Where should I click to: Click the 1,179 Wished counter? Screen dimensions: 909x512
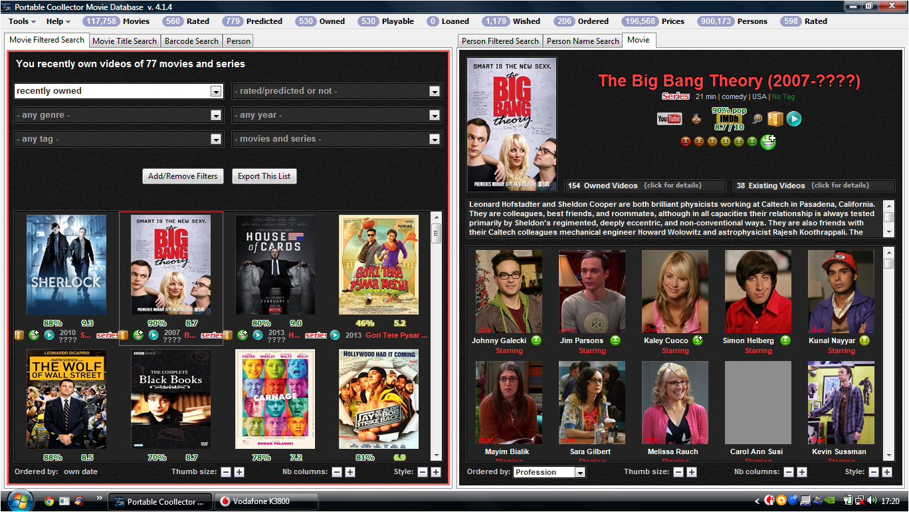click(x=511, y=21)
